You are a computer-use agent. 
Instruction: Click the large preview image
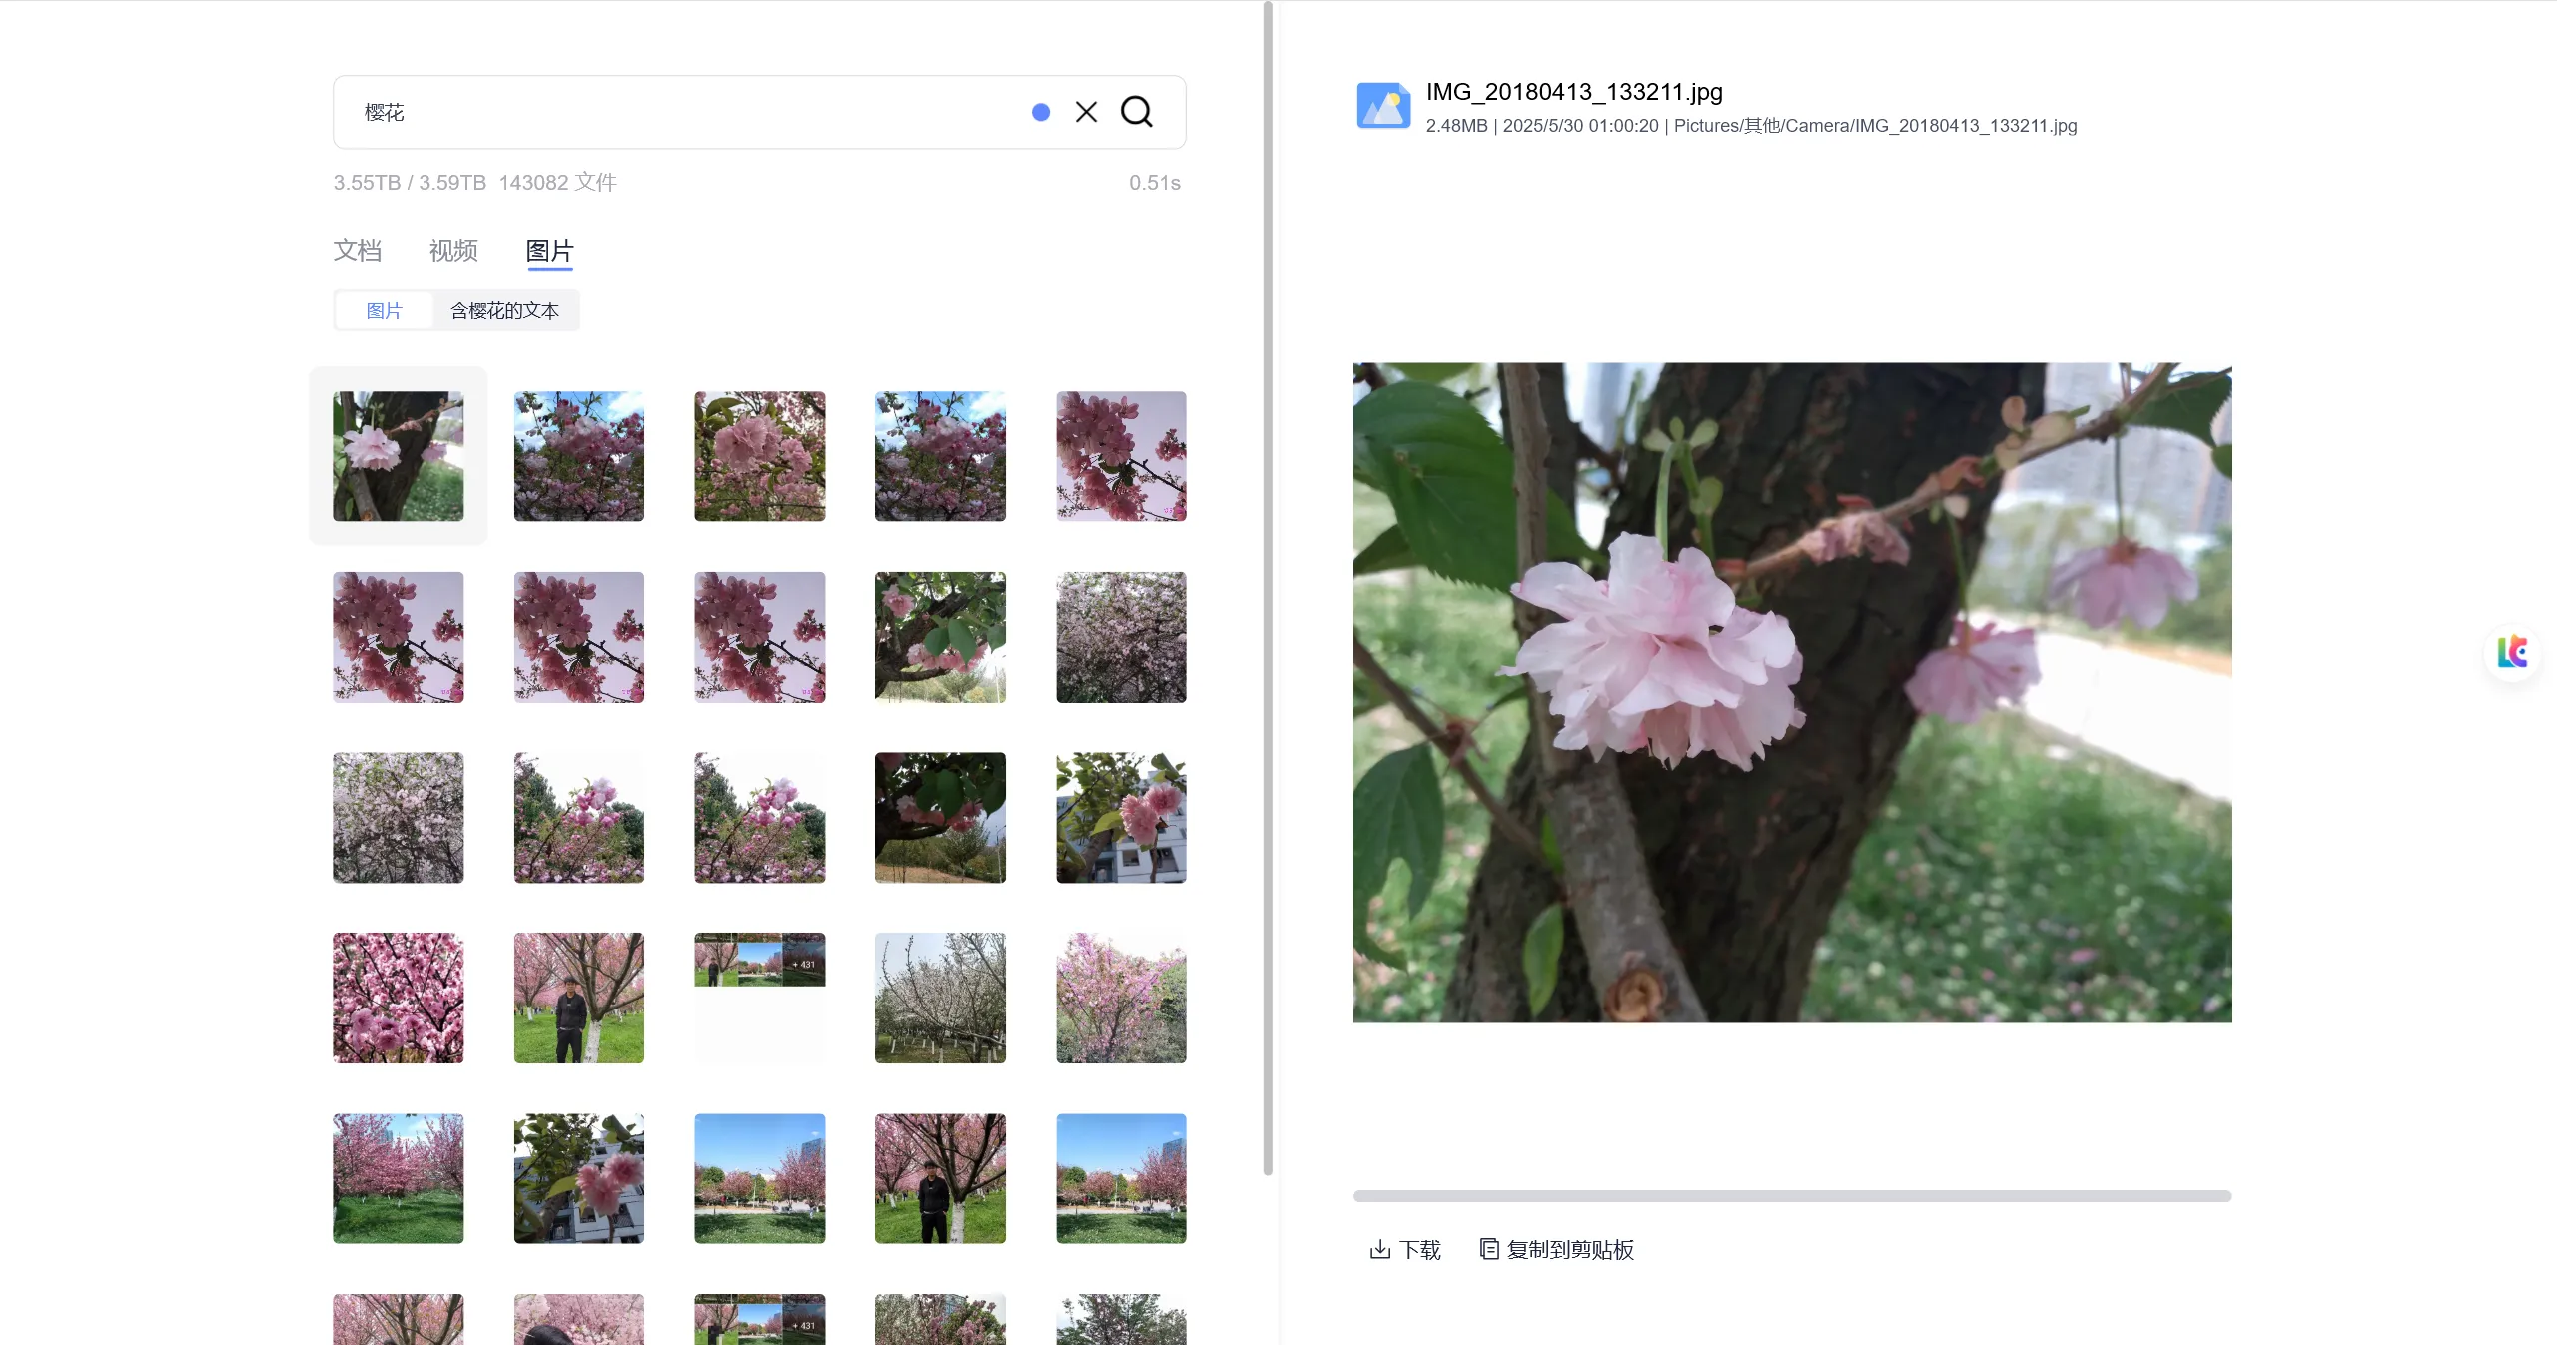1792,692
